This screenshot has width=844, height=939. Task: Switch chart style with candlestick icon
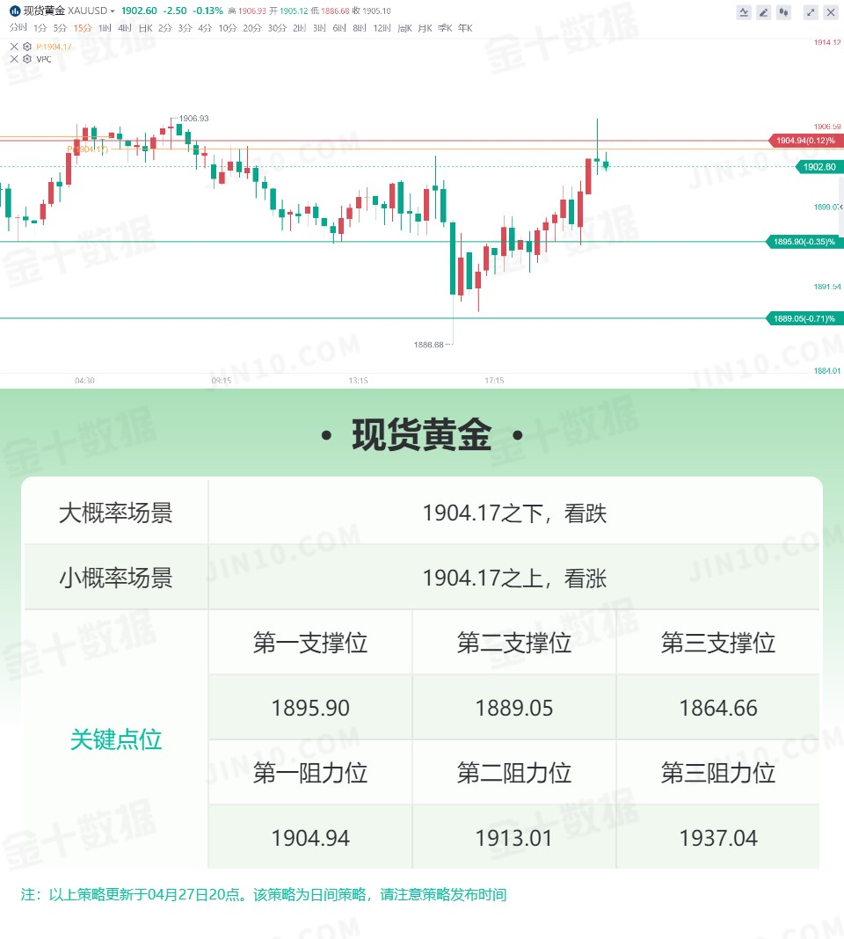tap(783, 12)
